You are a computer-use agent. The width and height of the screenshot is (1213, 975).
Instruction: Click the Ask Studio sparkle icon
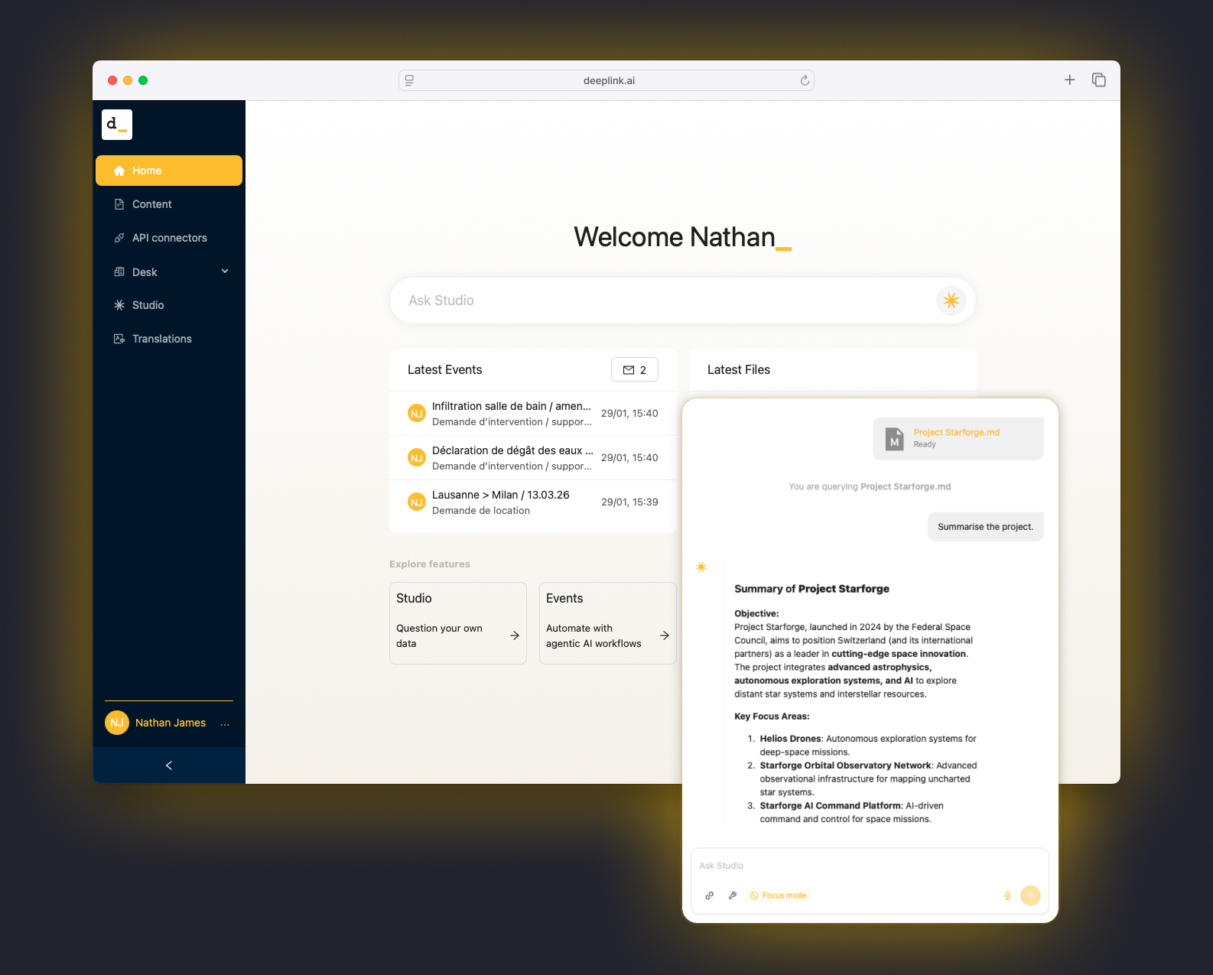[x=951, y=301]
